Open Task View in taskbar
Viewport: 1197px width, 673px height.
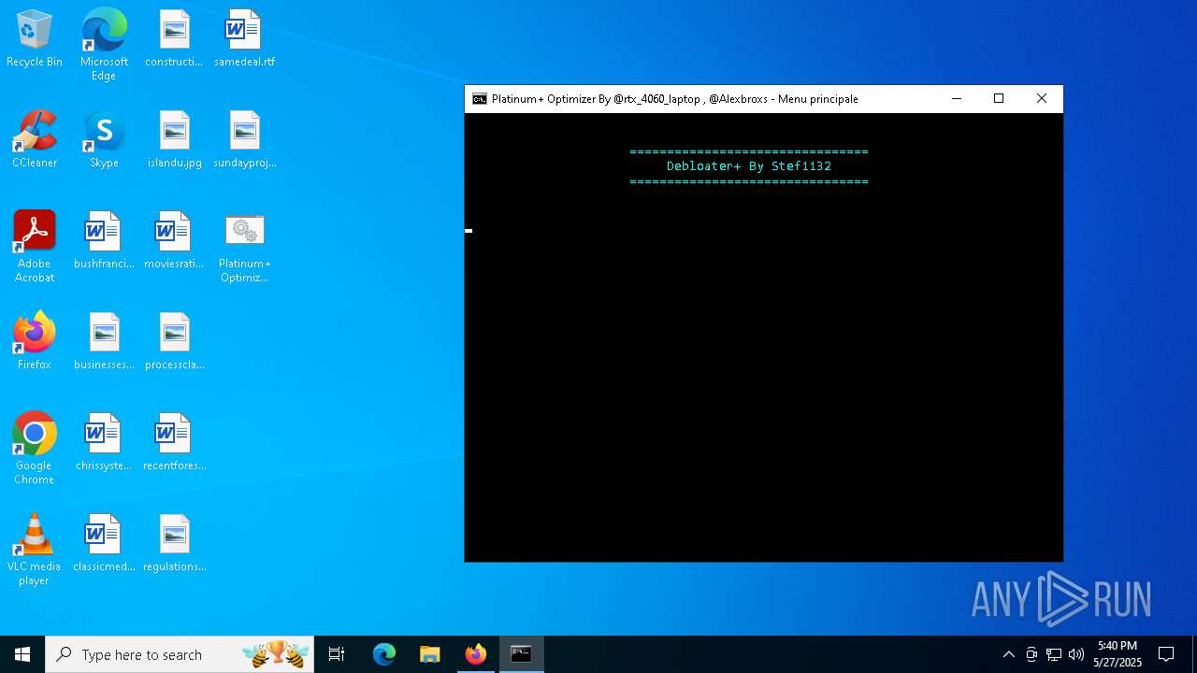tap(337, 654)
